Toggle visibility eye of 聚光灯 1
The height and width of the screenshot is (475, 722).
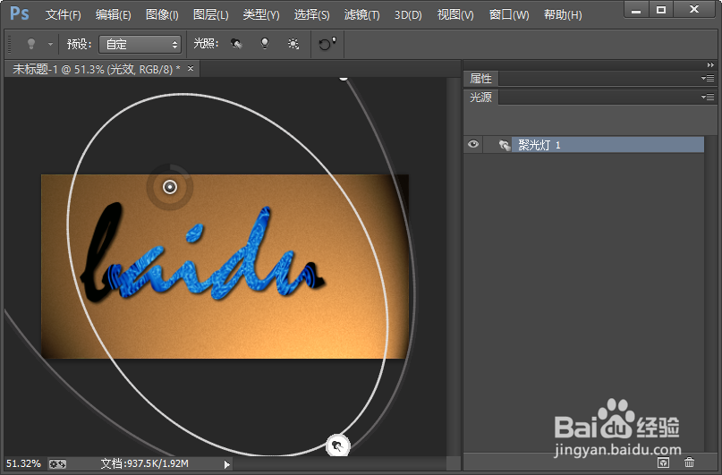473,145
